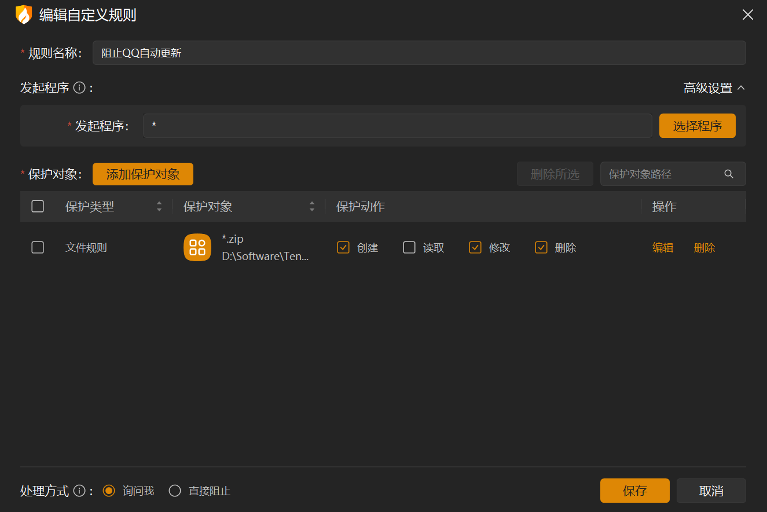The image size is (767, 512).
Task: Click the search magnifier in 保护对象路径 box
Action: (x=729, y=174)
